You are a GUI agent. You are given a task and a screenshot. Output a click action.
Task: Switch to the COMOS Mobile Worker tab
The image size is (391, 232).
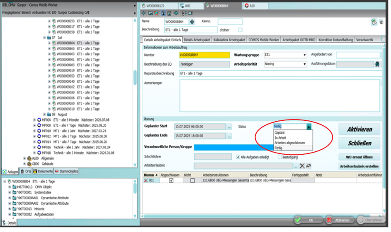tap(263, 40)
